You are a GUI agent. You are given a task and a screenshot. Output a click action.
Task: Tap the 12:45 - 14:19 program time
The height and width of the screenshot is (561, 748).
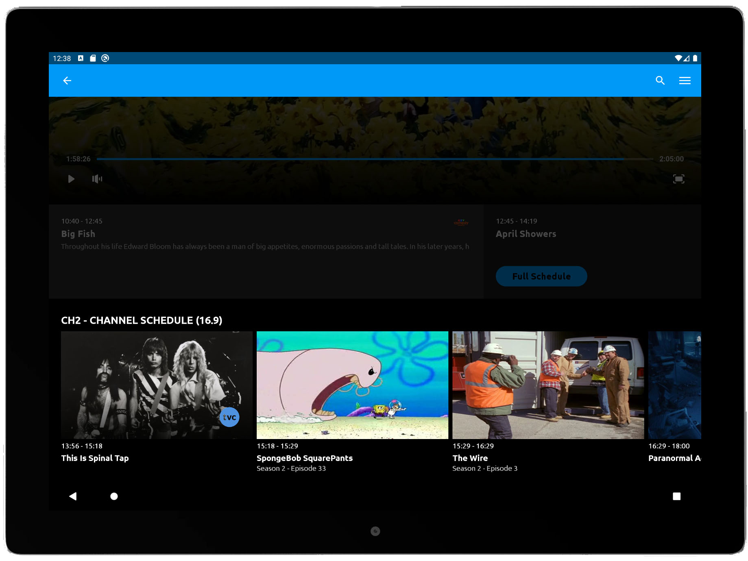[x=517, y=221]
